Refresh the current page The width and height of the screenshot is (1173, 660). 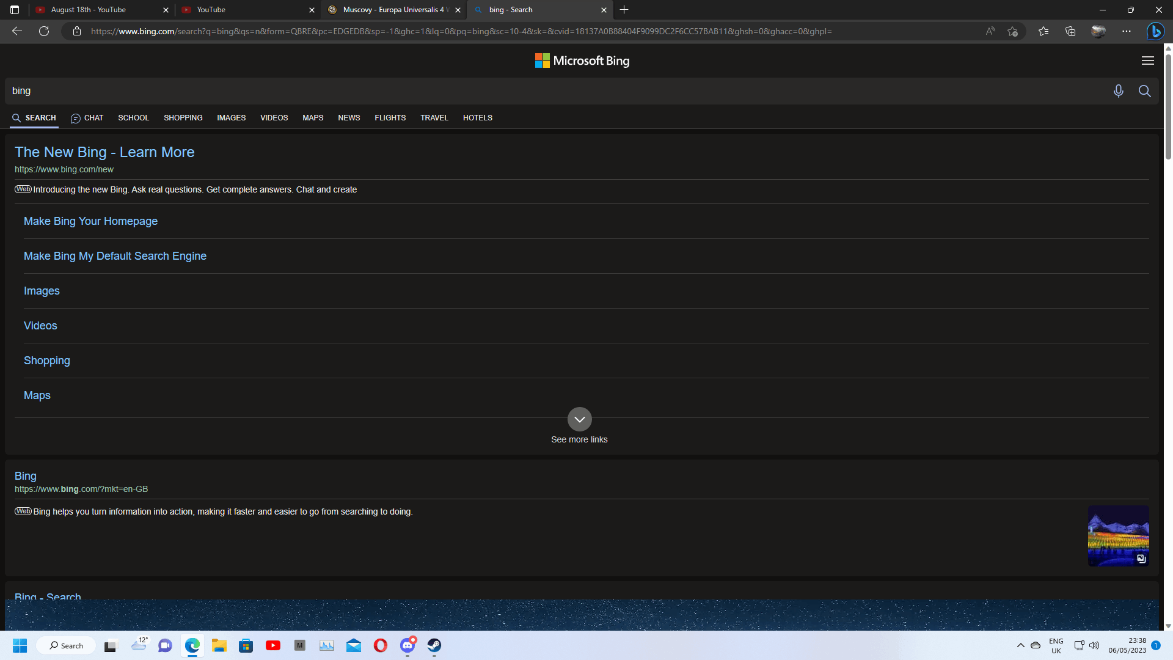(x=43, y=31)
